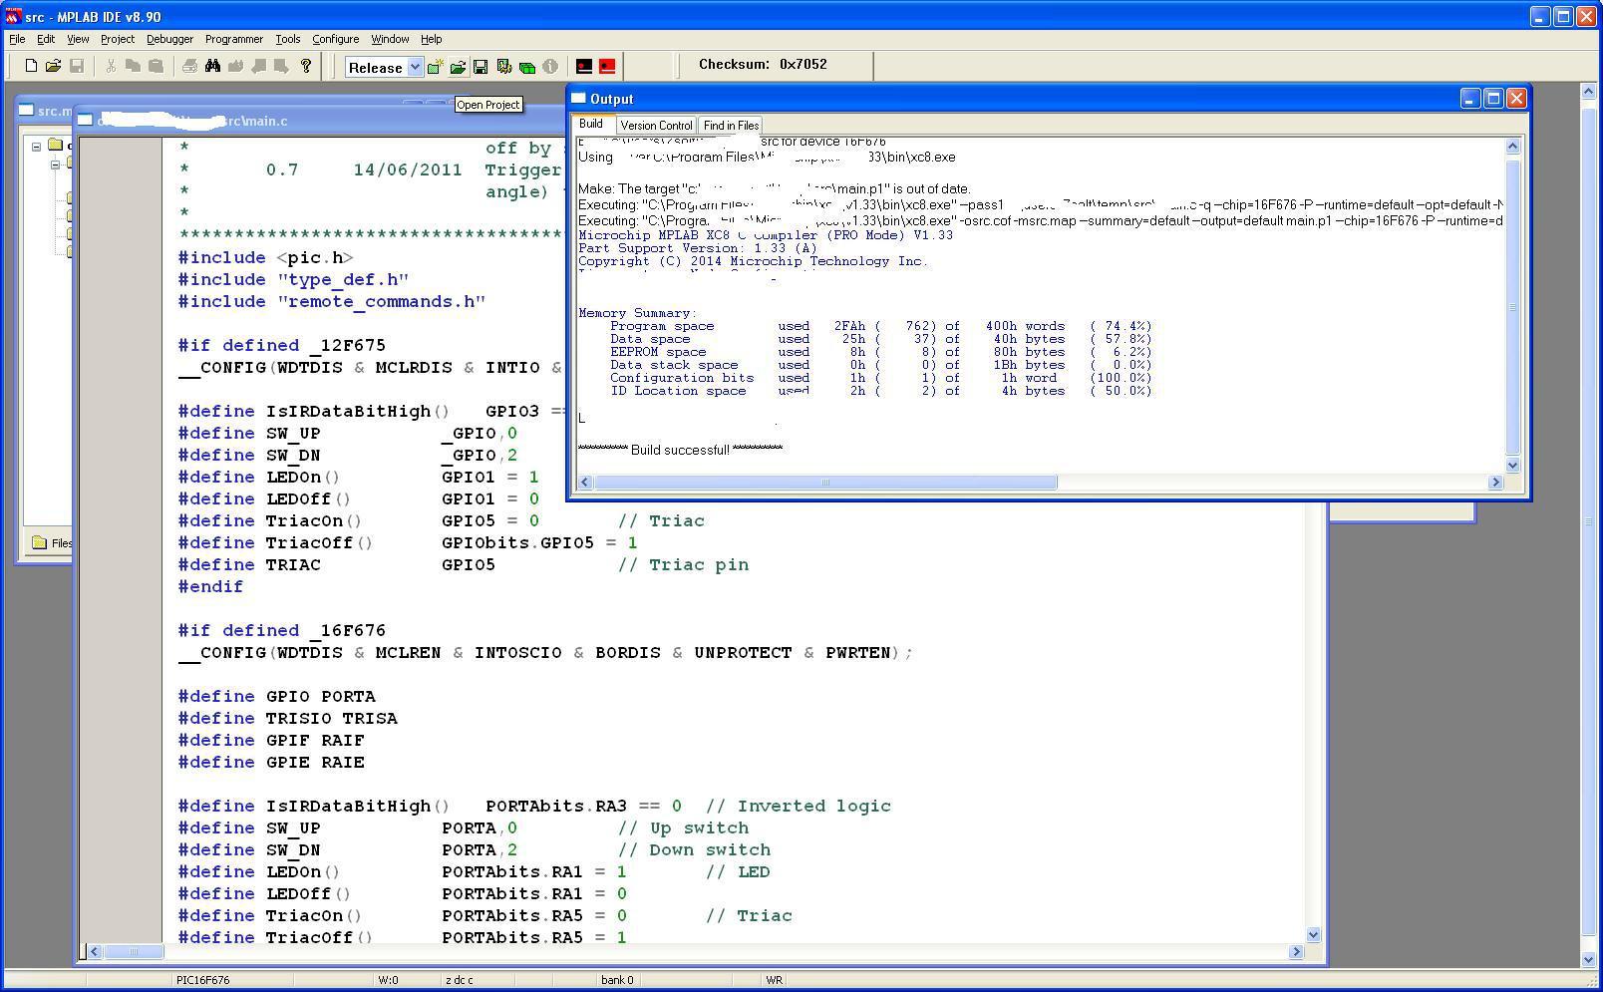
Task: Click the New Project icon
Action: (x=435, y=67)
